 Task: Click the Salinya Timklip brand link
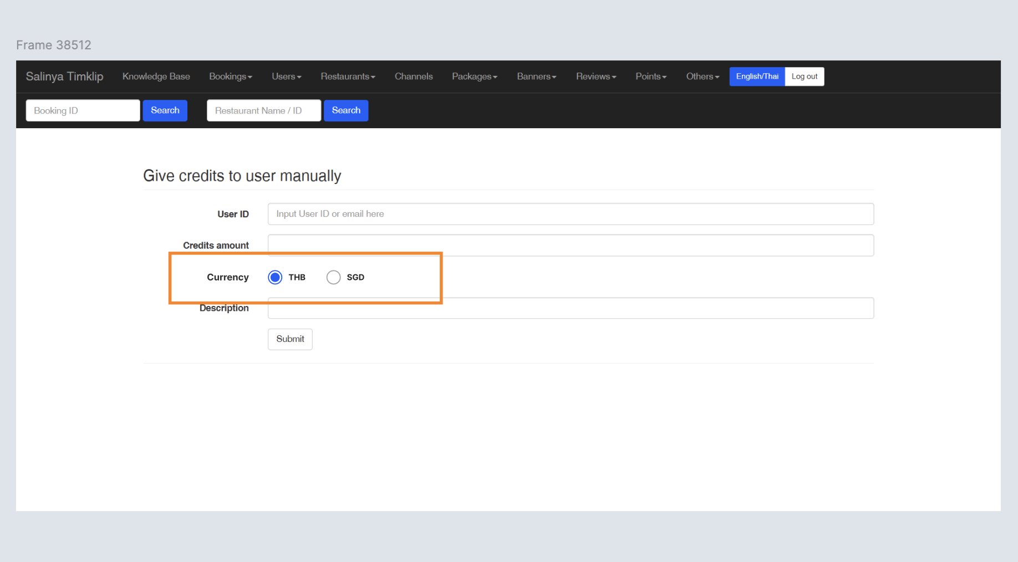click(64, 76)
